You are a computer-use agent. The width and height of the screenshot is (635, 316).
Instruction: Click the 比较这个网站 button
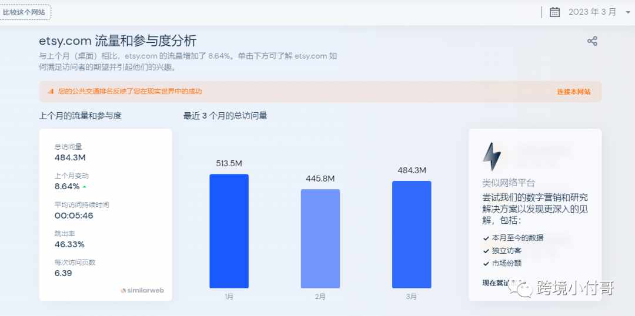[x=24, y=12]
